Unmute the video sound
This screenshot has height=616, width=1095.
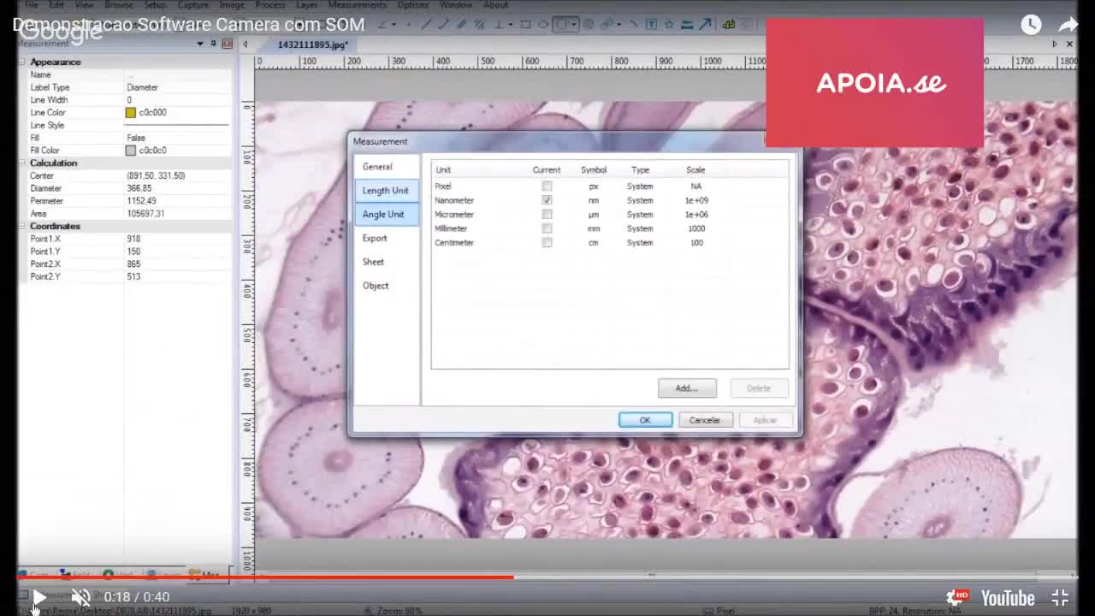tap(80, 597)
